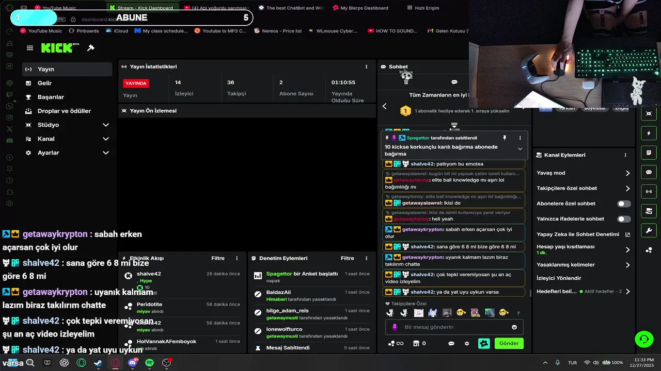
Task: Click Filtre in Etkinlik Akışı panel
Action: pos(218,258)
